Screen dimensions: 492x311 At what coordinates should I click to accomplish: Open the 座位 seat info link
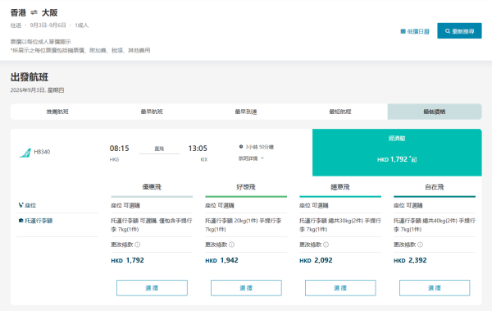(30, 205)
